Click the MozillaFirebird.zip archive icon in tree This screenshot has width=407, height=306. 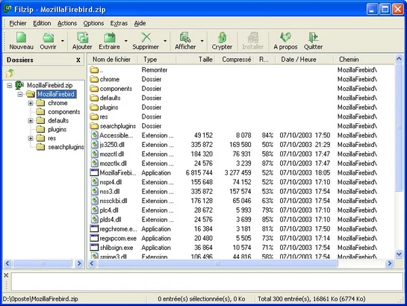20,85
